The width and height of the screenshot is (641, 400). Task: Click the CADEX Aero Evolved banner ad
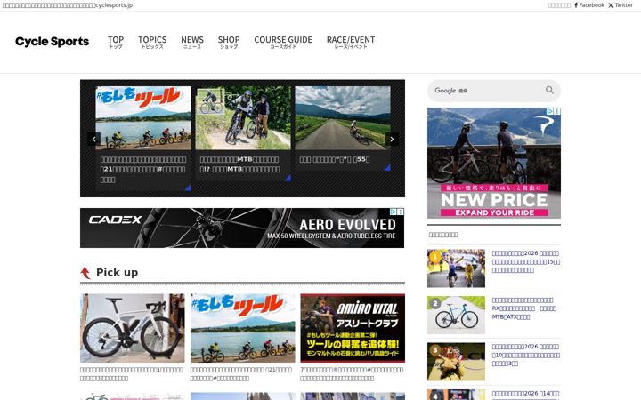click(242, 228)
